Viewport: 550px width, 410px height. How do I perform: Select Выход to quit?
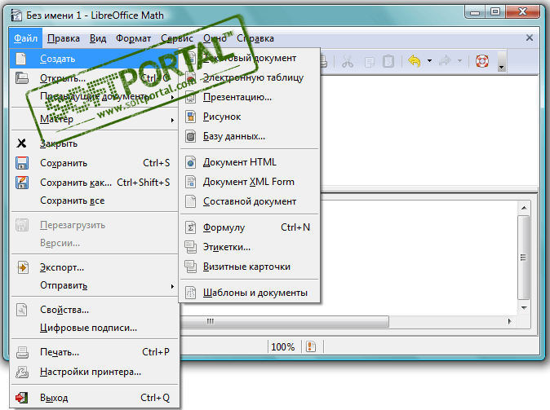pyautogui.click(x=95, y=398)
